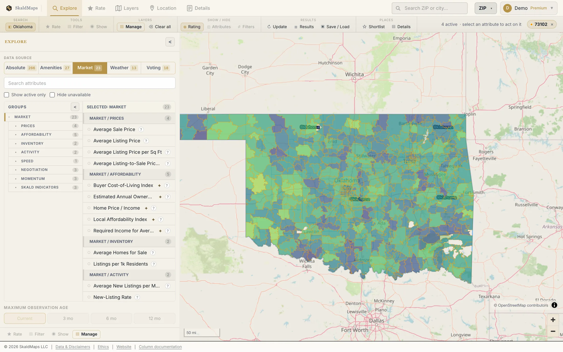The width and height of the screenshot is (563, 352).
Task: Click the premium star next to Local Affordability Index
Action: pos(153,220)
